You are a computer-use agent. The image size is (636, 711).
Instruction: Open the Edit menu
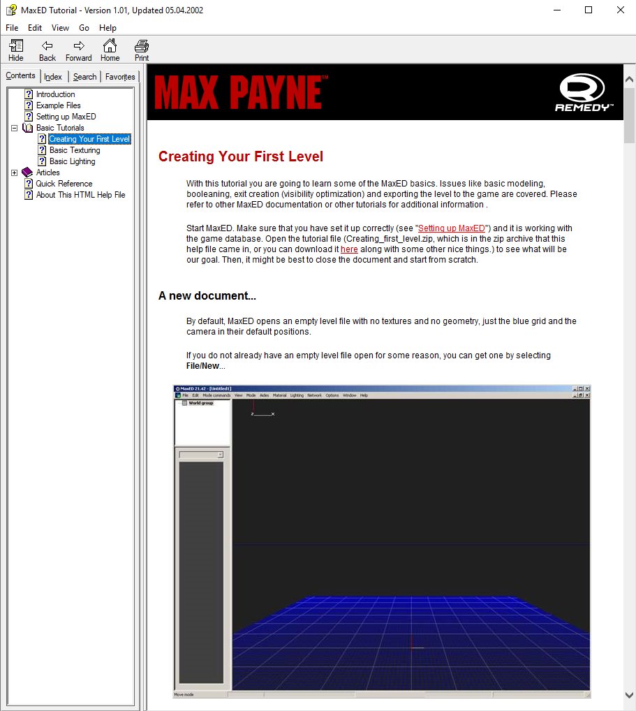coord(35,28)
